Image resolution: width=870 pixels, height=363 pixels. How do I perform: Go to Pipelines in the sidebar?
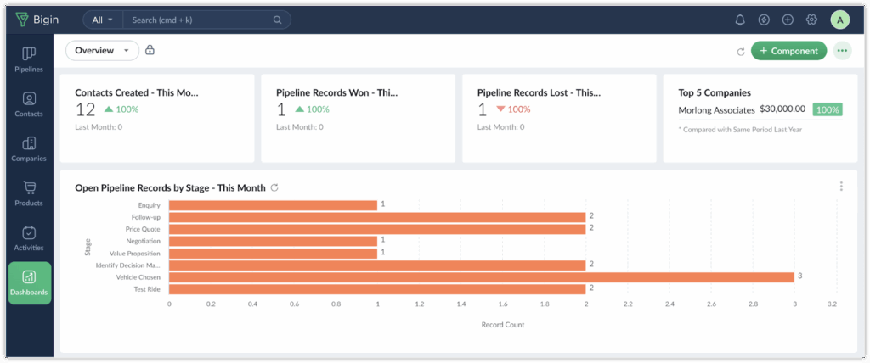tap(29, 59)
